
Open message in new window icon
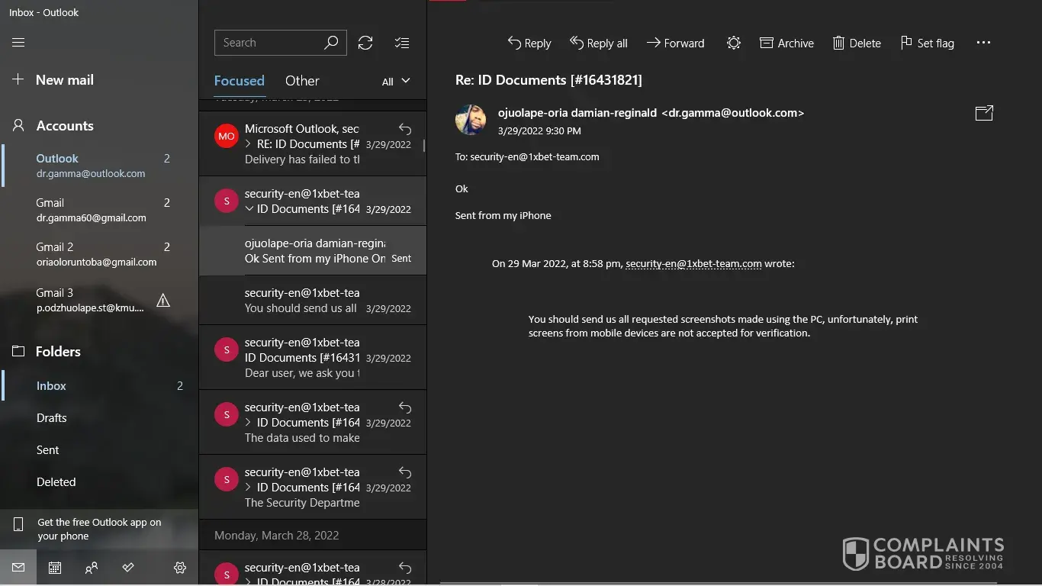click(x=984, y=113)
